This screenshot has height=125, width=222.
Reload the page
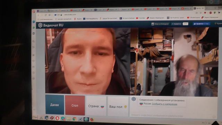pos(46,15)
